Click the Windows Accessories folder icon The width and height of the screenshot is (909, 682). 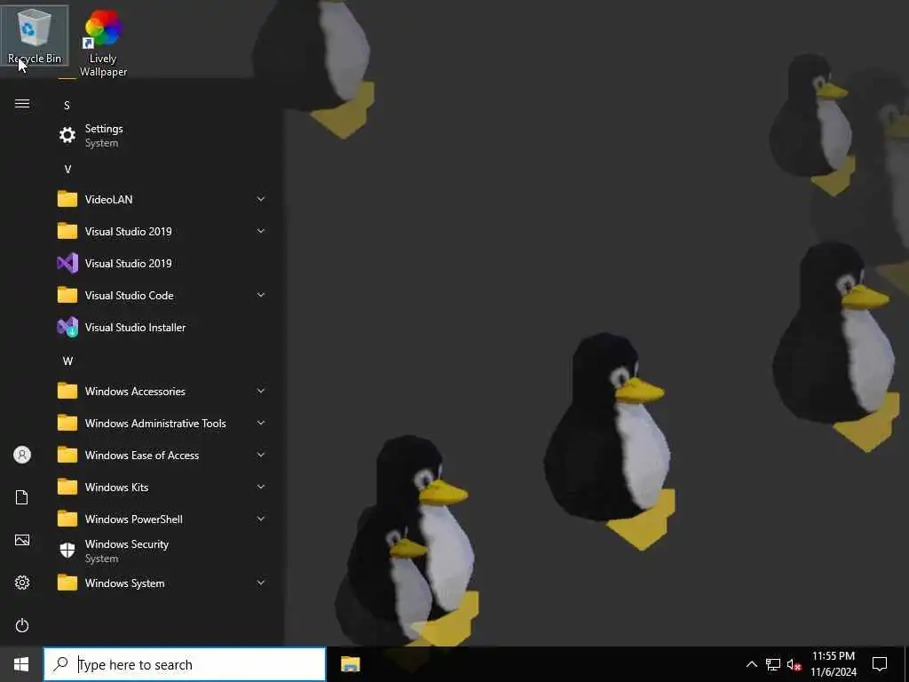click(x=67, y=392)
